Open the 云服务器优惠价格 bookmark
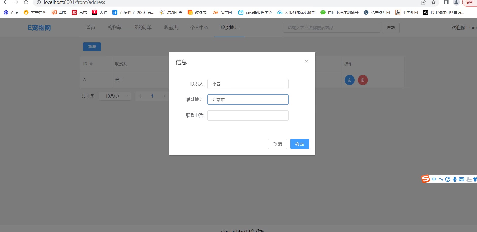477x232 pixels. pos(296,12)
